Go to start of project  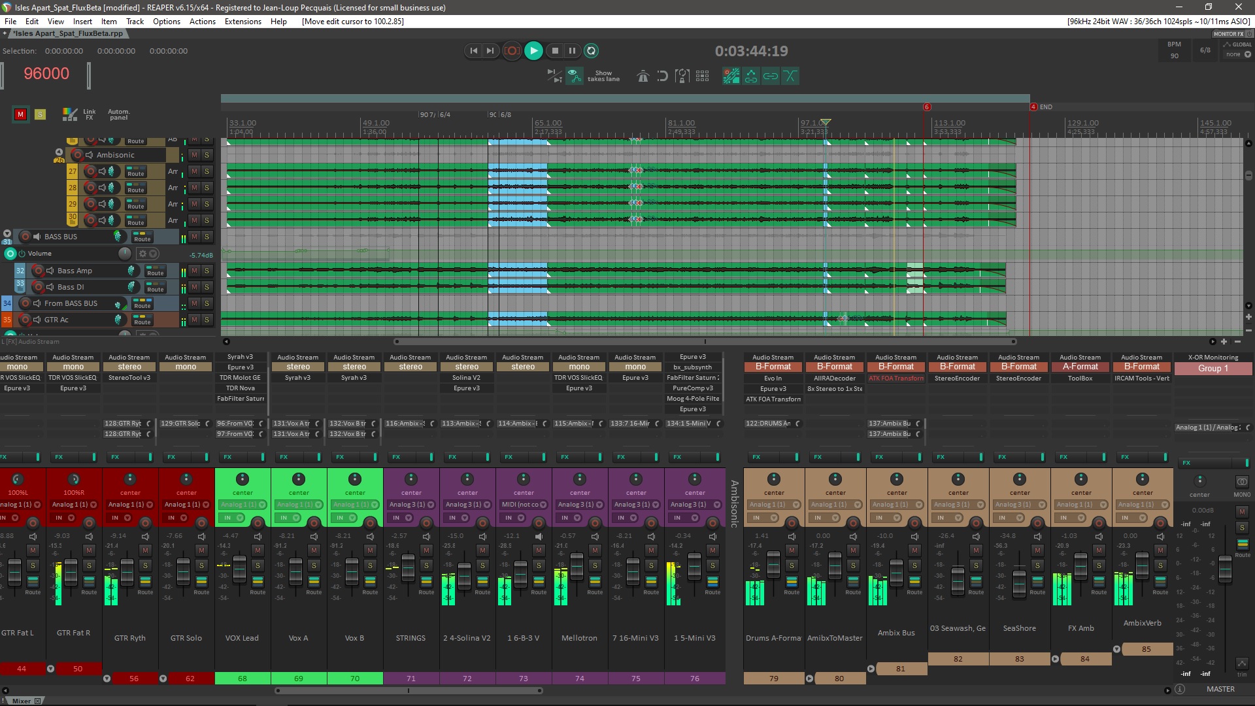point(474,51)
